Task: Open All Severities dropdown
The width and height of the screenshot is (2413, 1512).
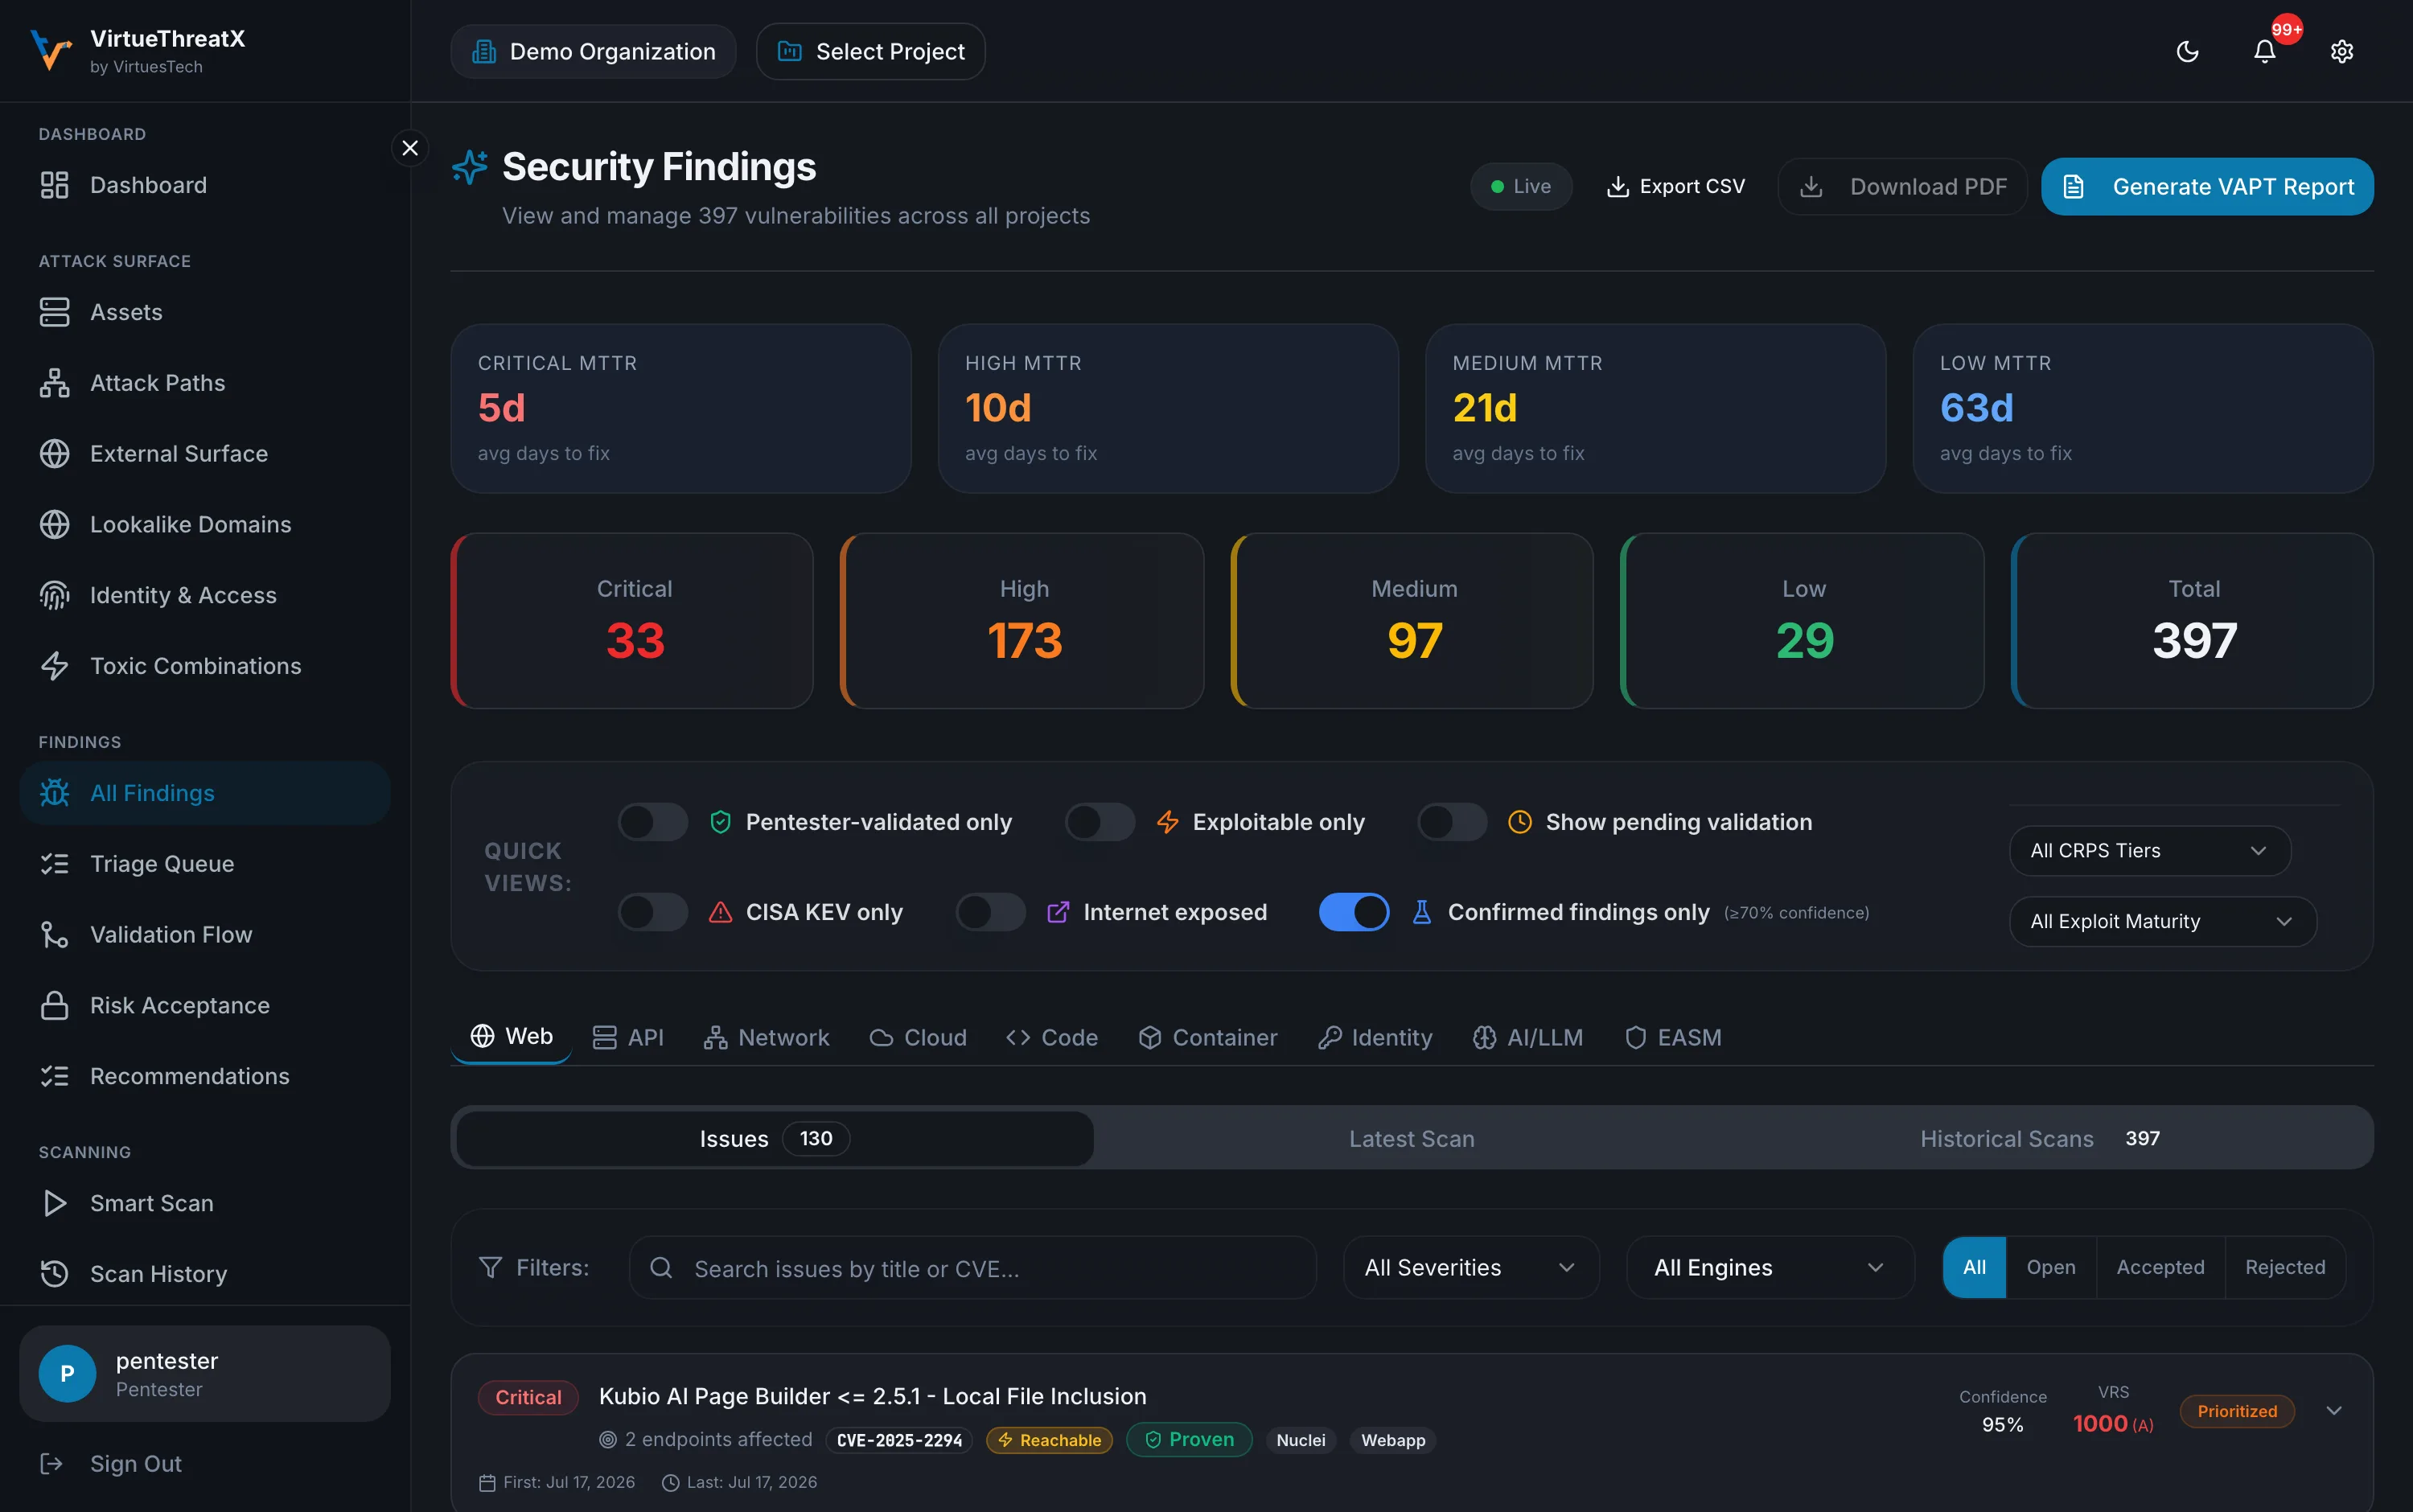Action: click(x=1471, y=1268)
